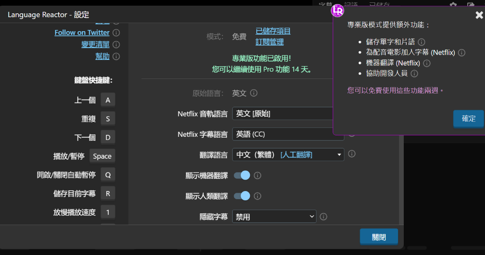Open the 訂閱管理 link
485x255 pixels.
270,42
